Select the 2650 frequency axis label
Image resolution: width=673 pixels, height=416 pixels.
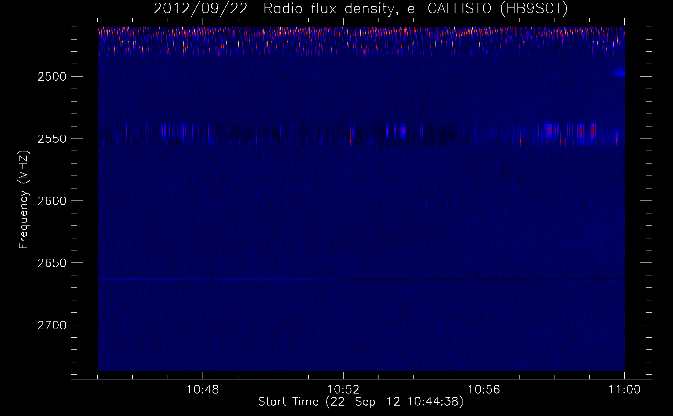point(52,263)
